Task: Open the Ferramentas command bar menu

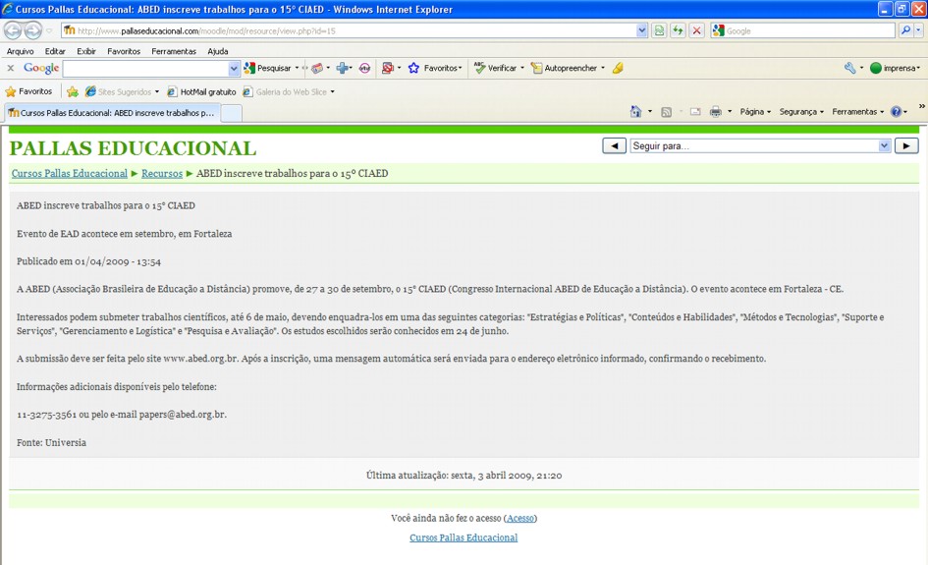Action: click(857, 111)
